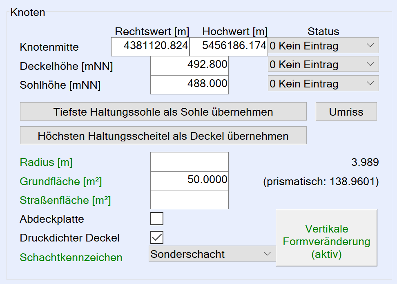Image resolution: width=397 pixels, height=284 pixels.
Task: Open the Knotenmitte status dropdown
Action: tap(323, 45)
